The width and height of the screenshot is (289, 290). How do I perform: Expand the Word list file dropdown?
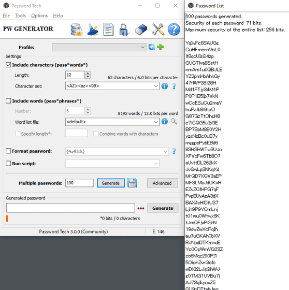156,122
